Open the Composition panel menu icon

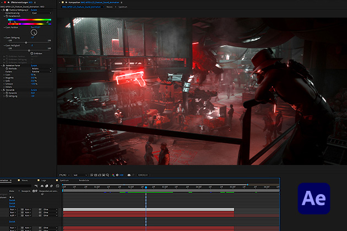click(122, 2)
